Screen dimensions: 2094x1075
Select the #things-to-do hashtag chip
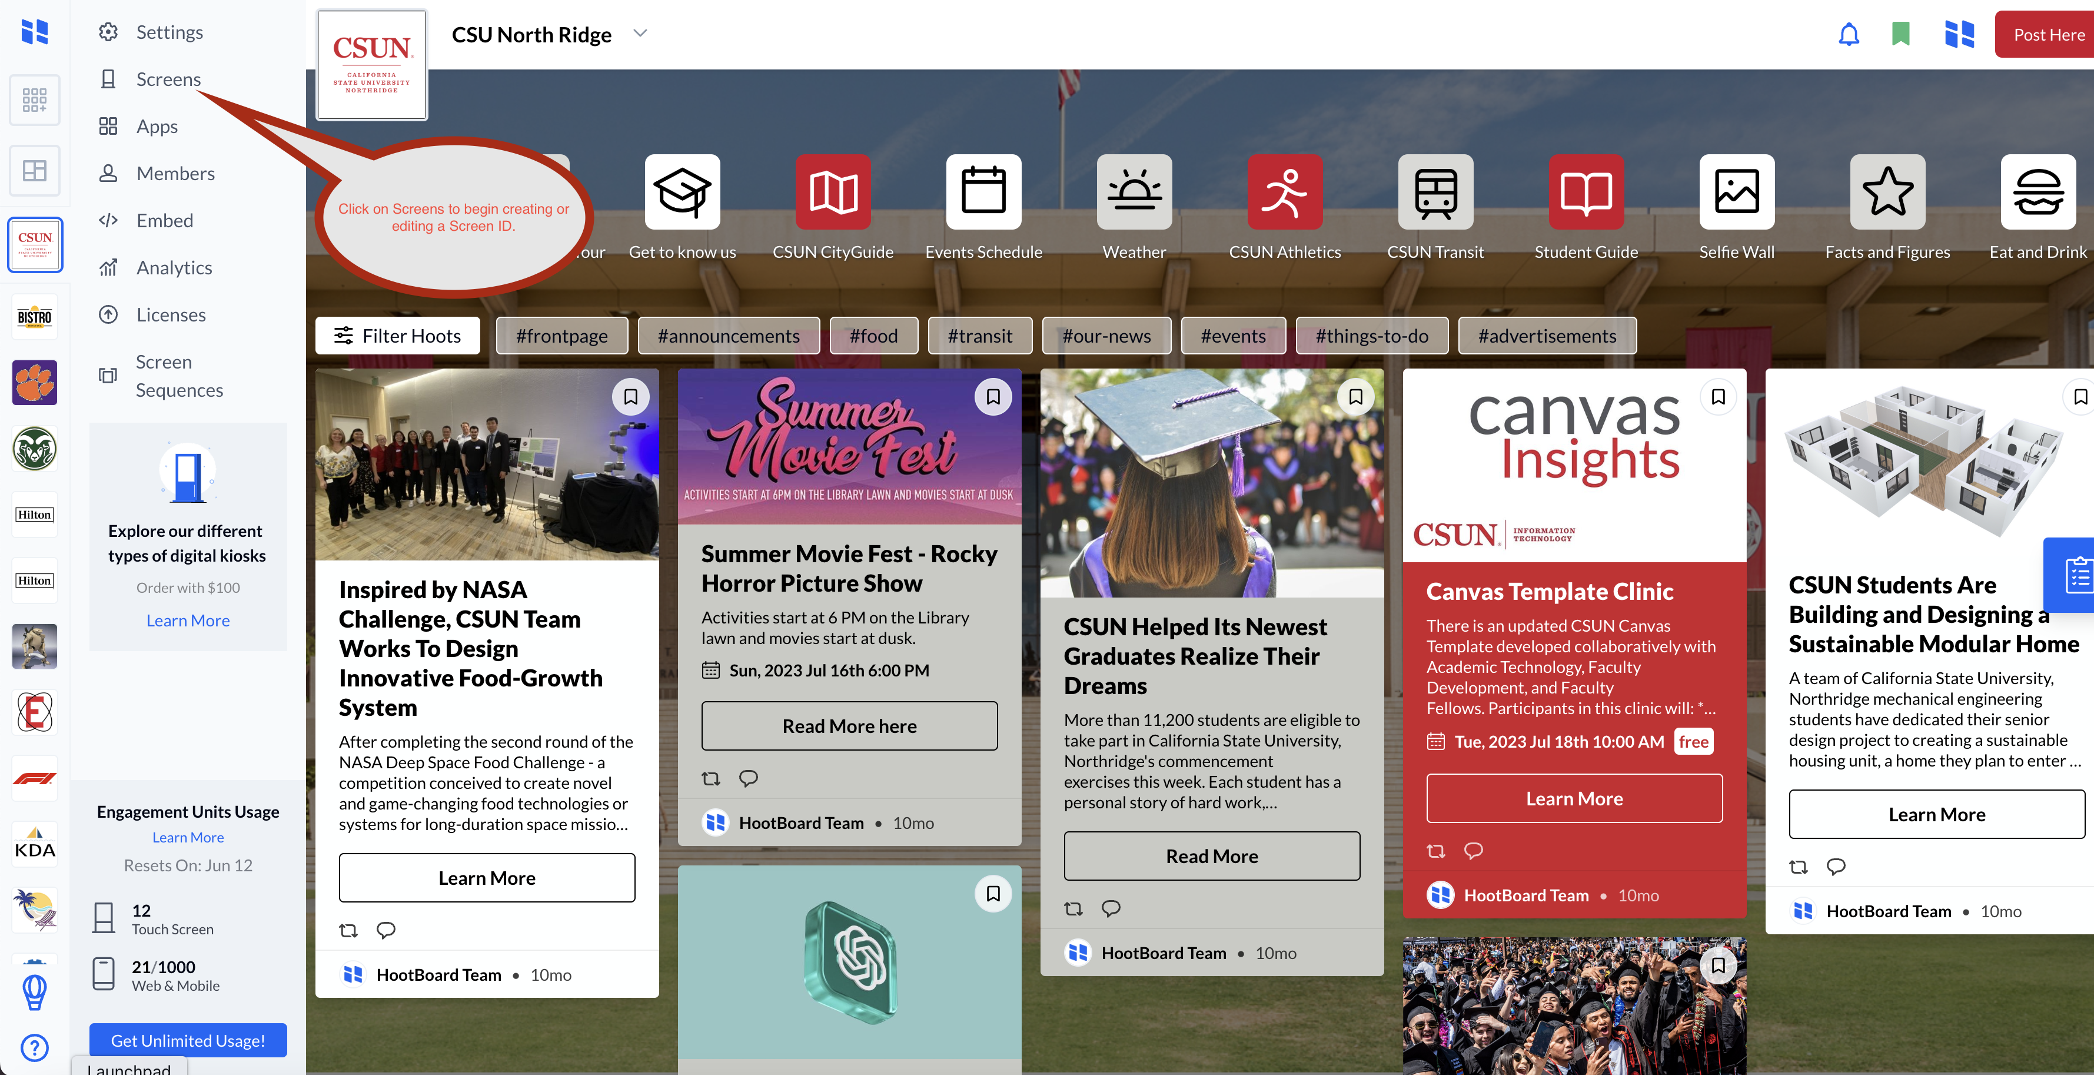(x=1371, y=336)
